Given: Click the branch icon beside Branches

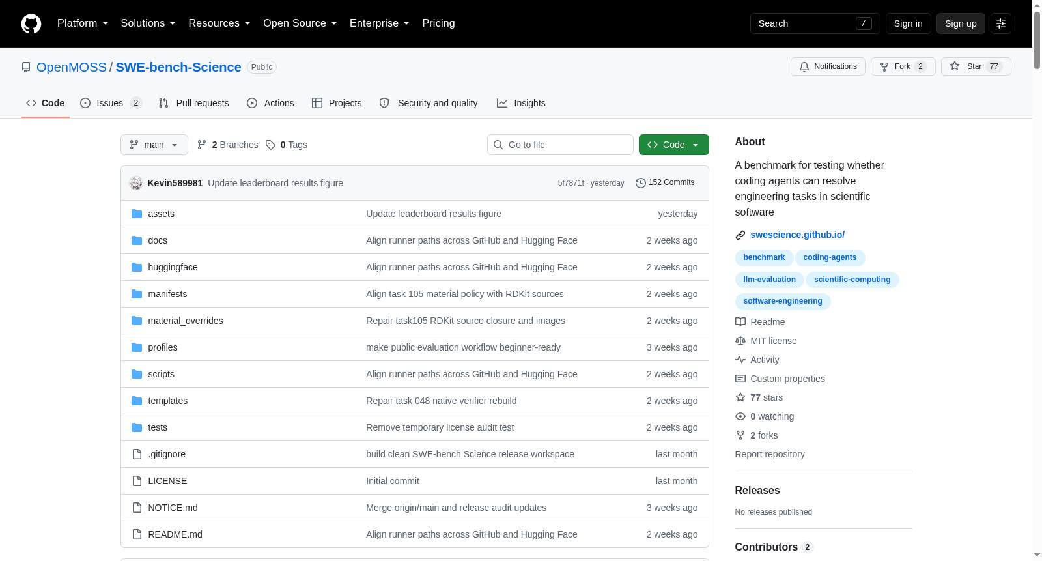Looking at the screenshot, I should [202, 145].
